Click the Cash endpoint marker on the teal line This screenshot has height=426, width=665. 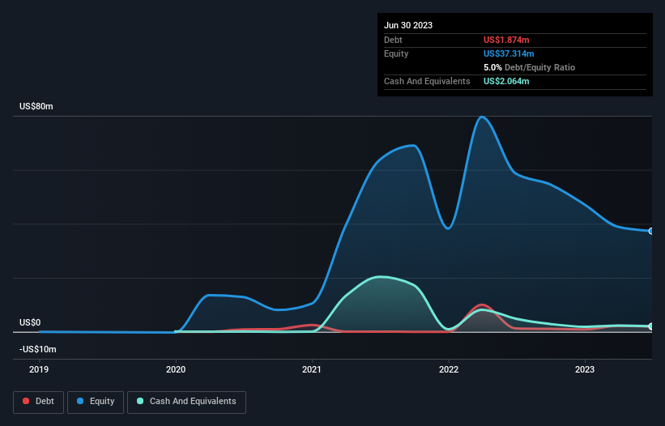click(x=651, y=326)
